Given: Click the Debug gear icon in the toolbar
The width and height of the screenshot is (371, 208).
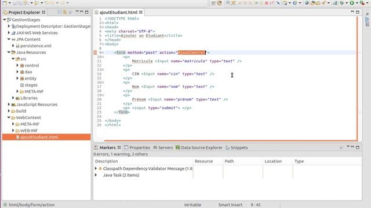Looking at the screenshot, I should point(341,3).
